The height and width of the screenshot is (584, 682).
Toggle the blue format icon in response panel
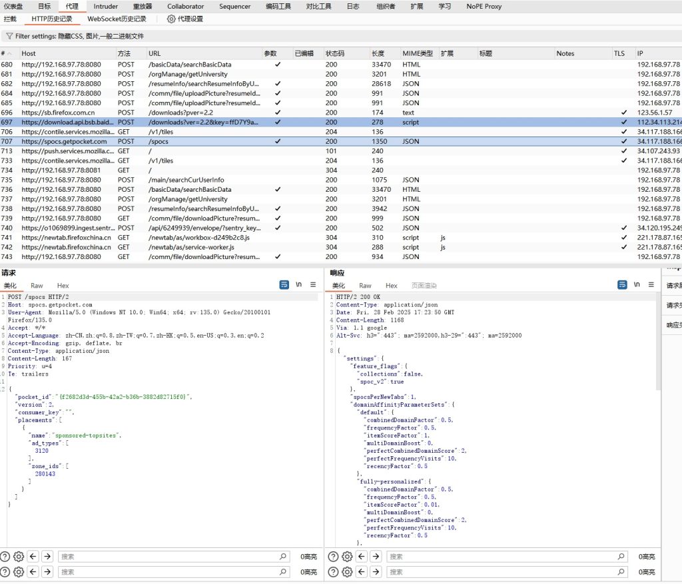pos(622,285)
